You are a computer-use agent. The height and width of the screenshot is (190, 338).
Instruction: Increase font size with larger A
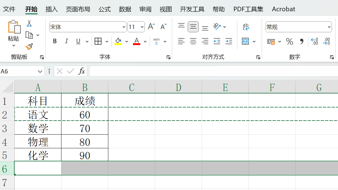click(151, 27)
